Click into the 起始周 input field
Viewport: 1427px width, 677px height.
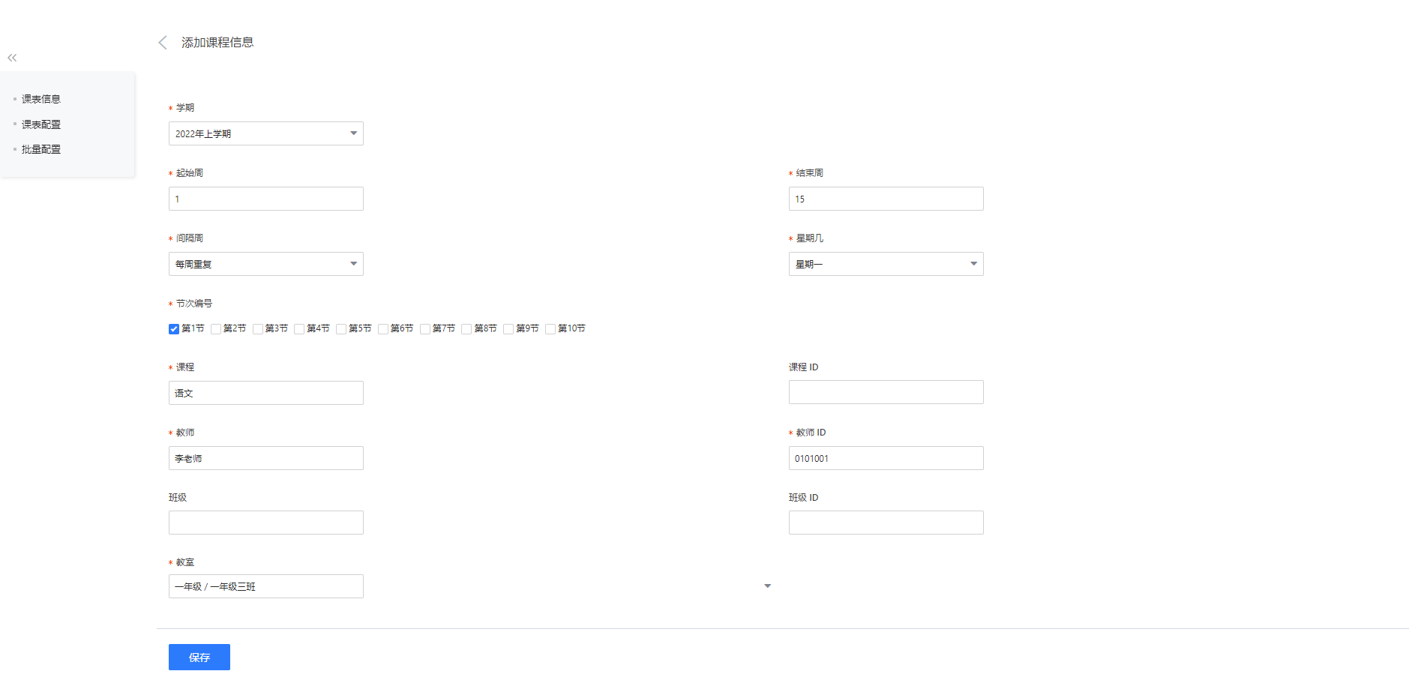265,199
